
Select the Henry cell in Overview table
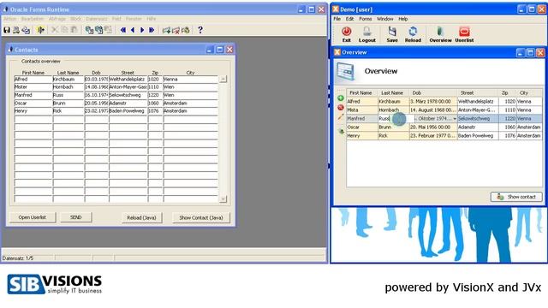362,136
